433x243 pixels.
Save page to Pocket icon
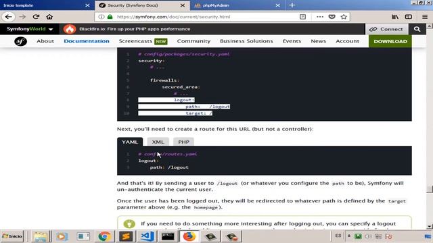click(x=332, y=17)
